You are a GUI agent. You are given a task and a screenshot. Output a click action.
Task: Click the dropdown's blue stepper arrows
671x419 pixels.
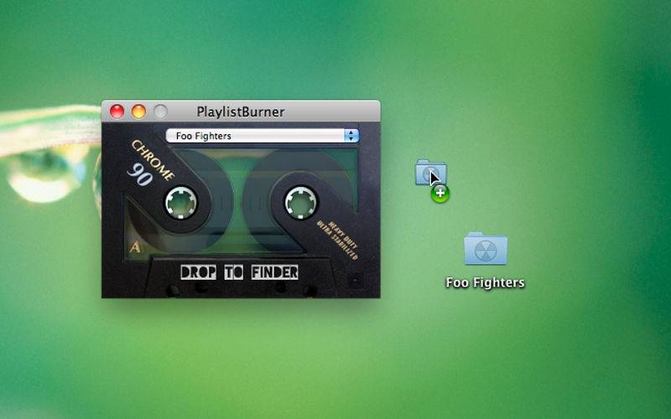351,136
